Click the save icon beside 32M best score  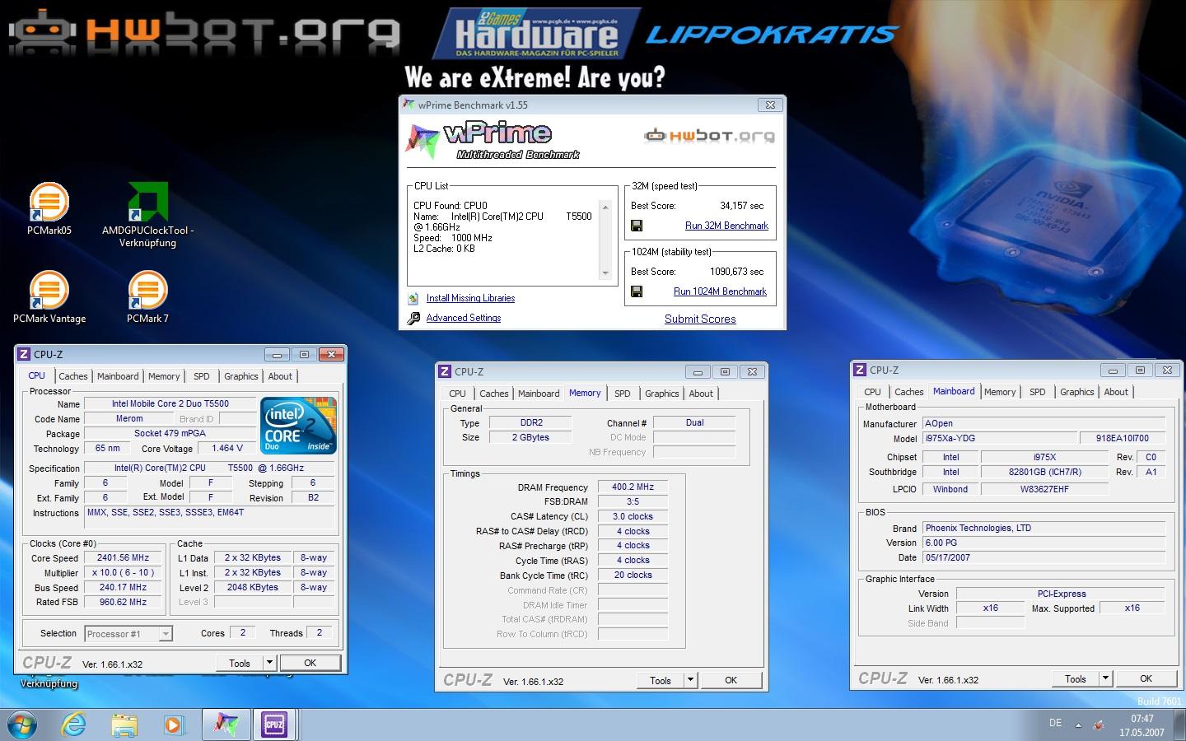pyautogui.click(x=637, y=226)
